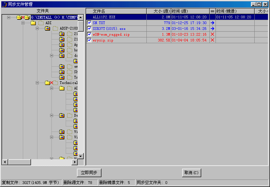The image size is (270, 187).
Task: Sort by the 时间 (源) column header
Action: [x=190, y=11]
